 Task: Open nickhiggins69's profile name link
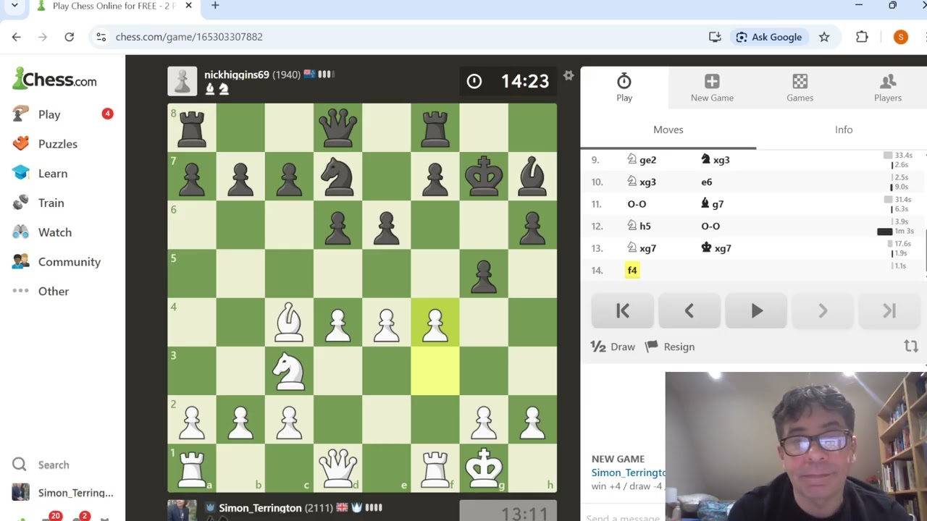[x=237, y=75]
